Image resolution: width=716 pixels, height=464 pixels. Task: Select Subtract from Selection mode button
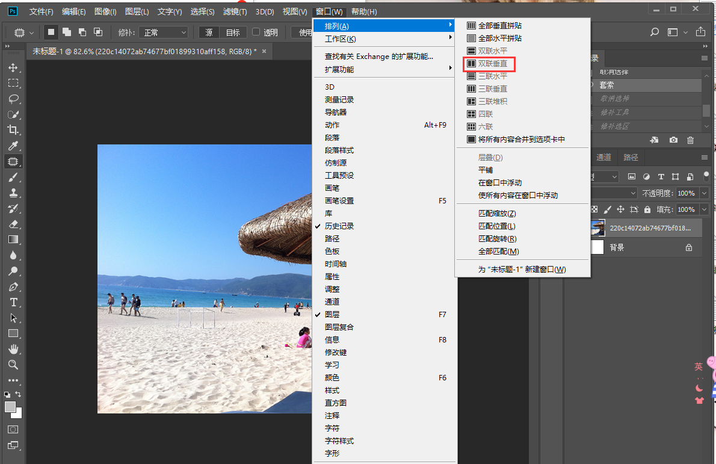(x=82, y=32)
